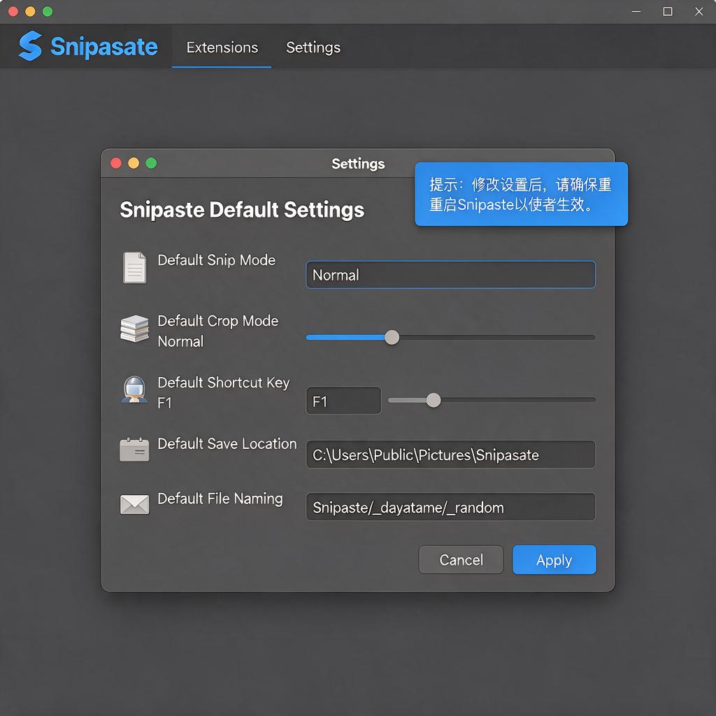Click the Default Snip Mode label

click(x=217, y=260)
